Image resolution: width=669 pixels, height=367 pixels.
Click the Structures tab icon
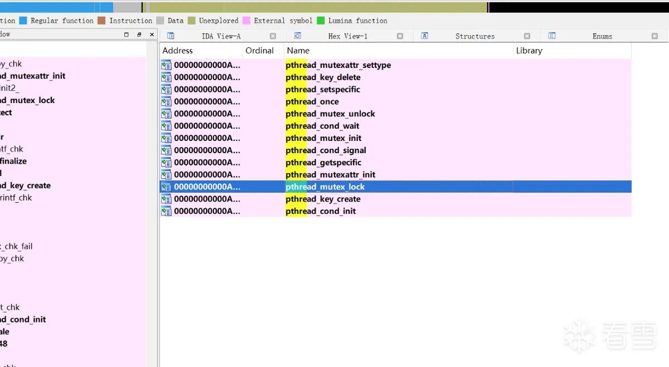(425, 36)
